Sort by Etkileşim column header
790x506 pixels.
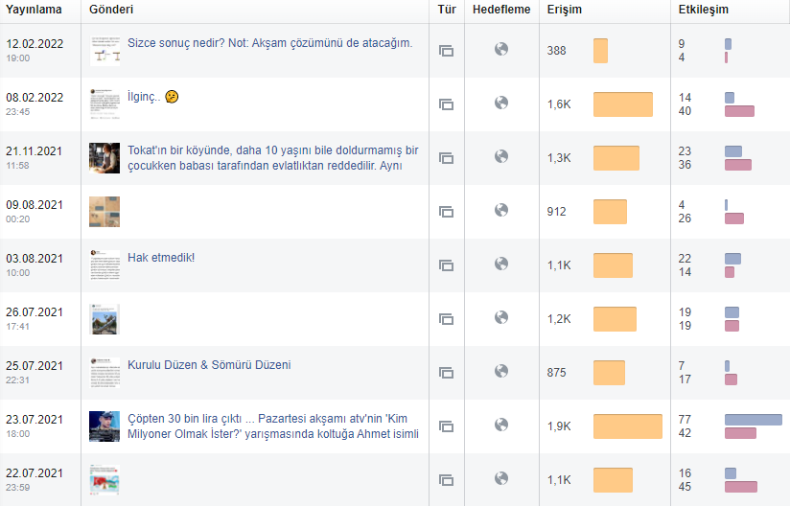[x=704, y=10]
